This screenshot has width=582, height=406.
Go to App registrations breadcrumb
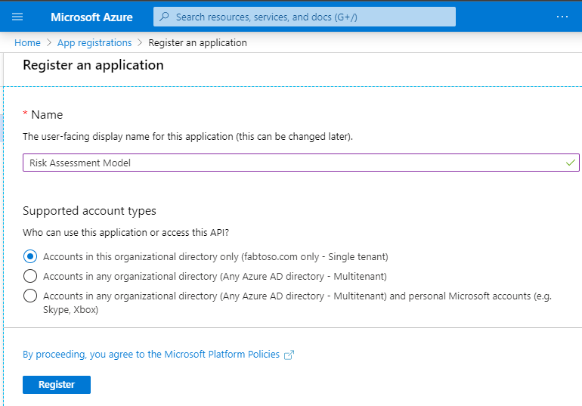point(94,42)
